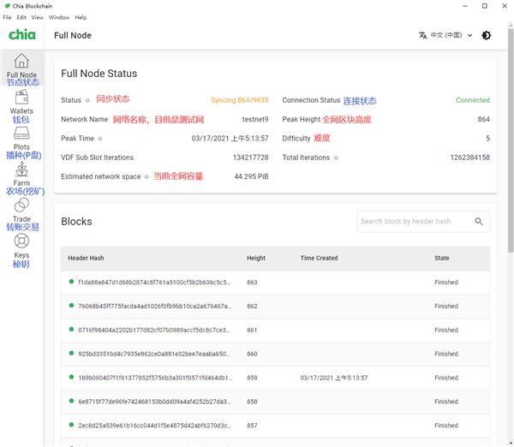Open the Window menu
The height and width of the screenshot is (447, 514).
click(x=59, y=17)
